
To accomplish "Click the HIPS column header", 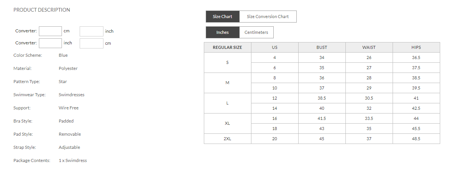I will pyautogui.click(x=416, y=47).
